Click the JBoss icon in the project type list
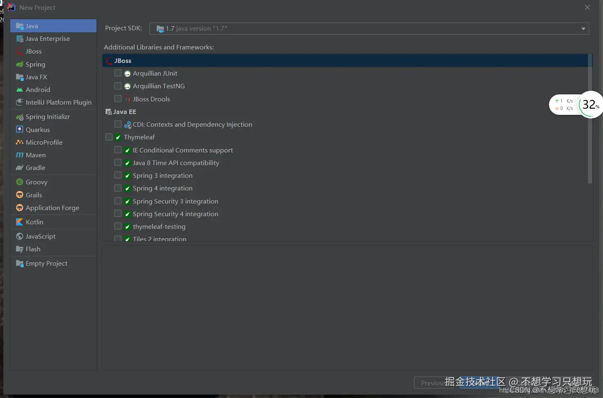The height and width of the screenshot is (398, 603). pyautogui.click(x=20, y=51)
